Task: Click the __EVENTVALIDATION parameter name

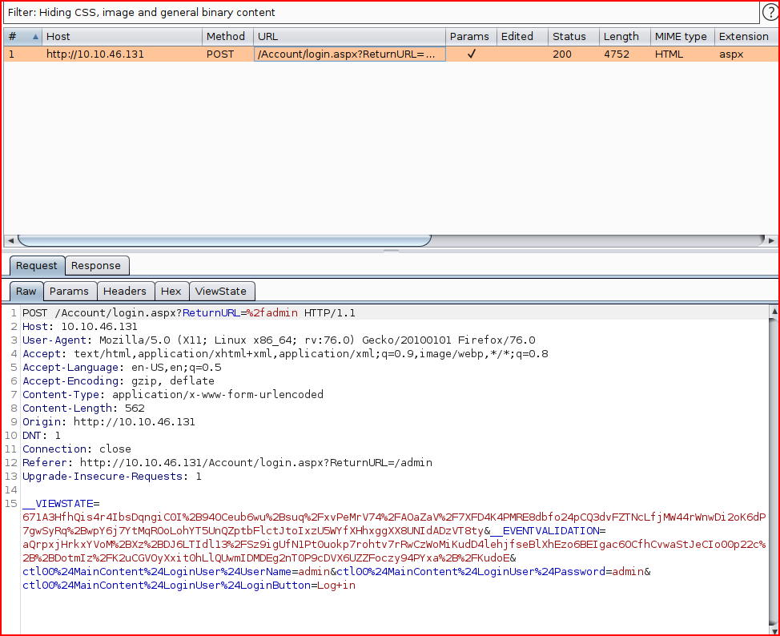Action: click(x=545, y=531)
